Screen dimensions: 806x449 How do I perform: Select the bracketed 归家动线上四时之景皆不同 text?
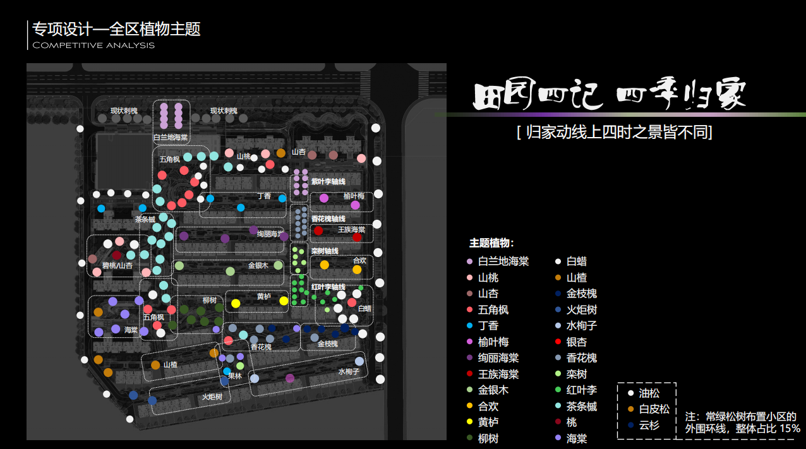[x=614, y=133]
